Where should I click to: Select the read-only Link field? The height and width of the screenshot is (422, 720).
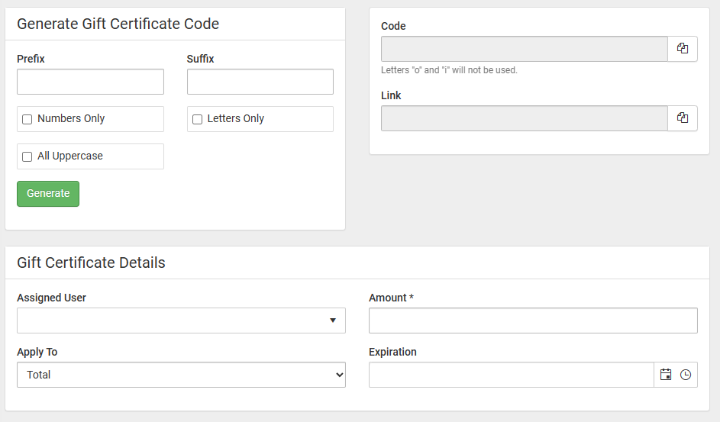(525, 118)
